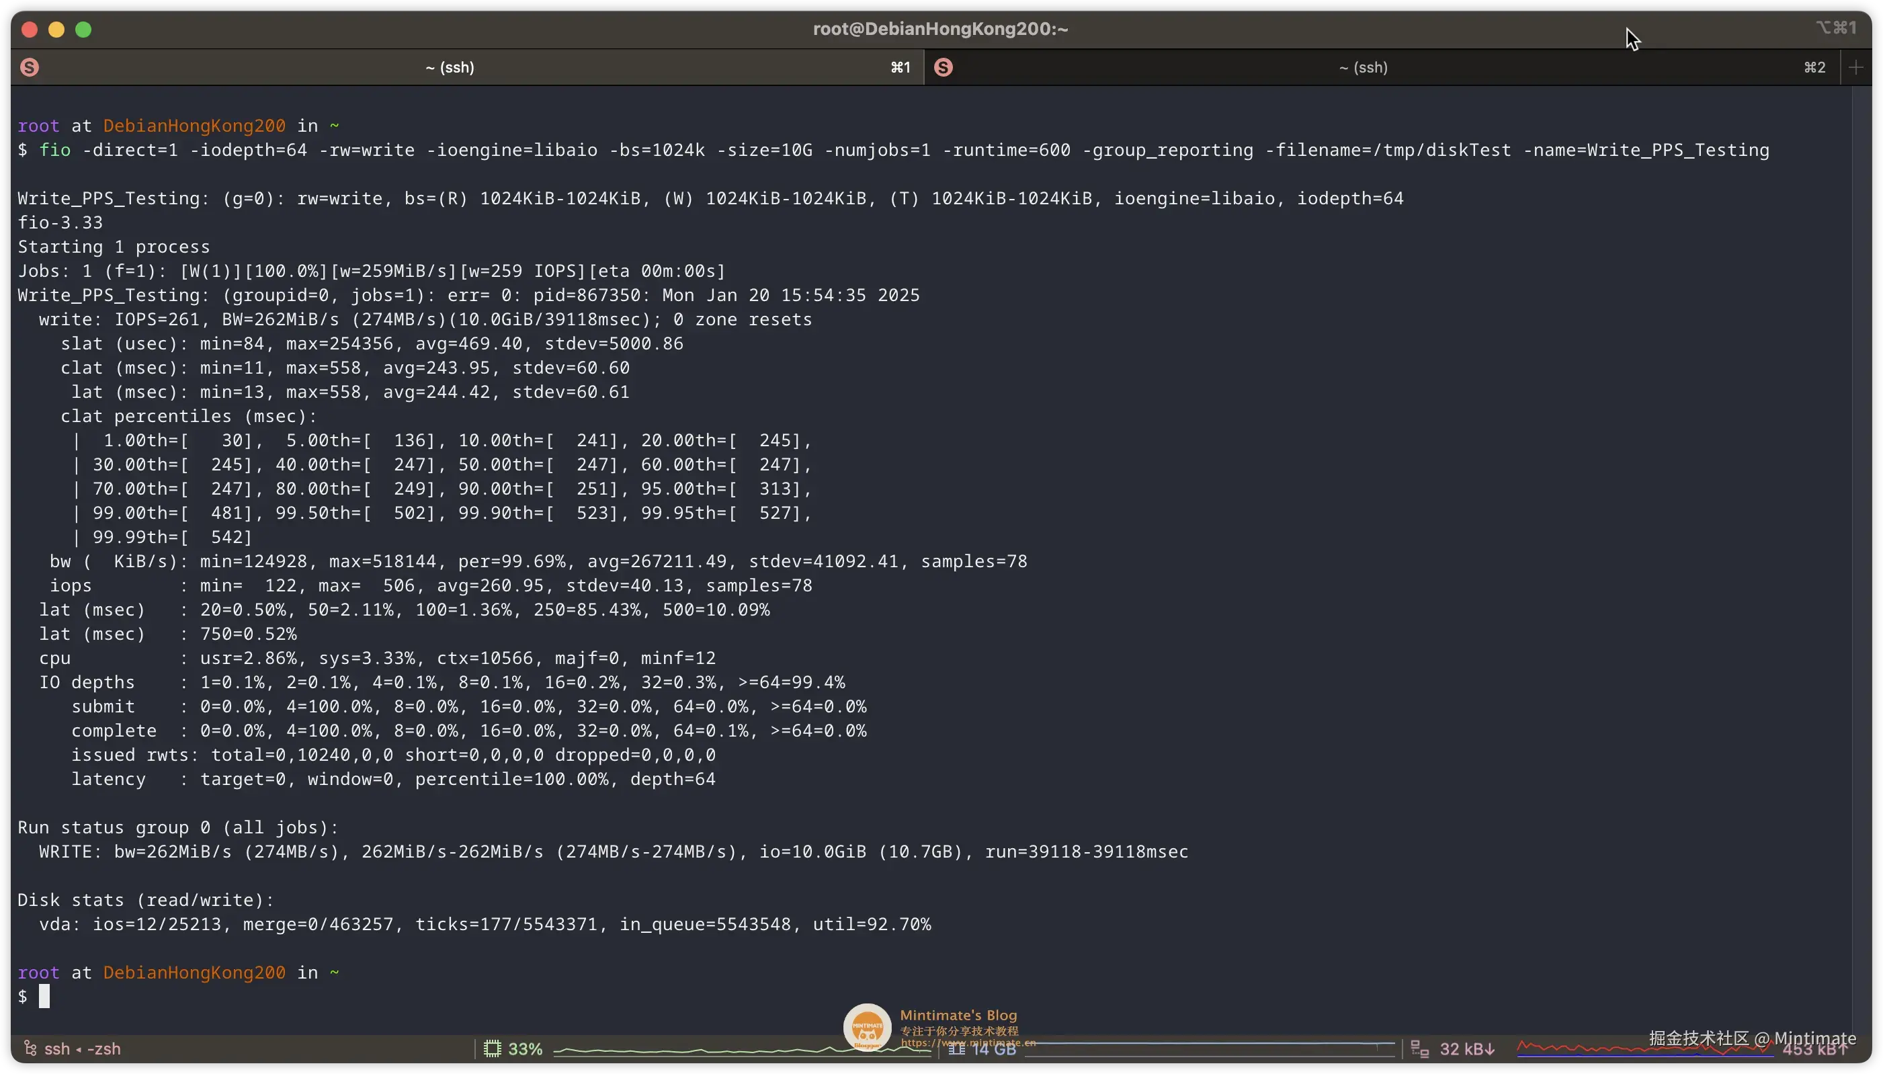This screenshot has width=1883, height=1074.
Task: Click the ssh ◂ -zsh job status
Action: click(82, 1048)
